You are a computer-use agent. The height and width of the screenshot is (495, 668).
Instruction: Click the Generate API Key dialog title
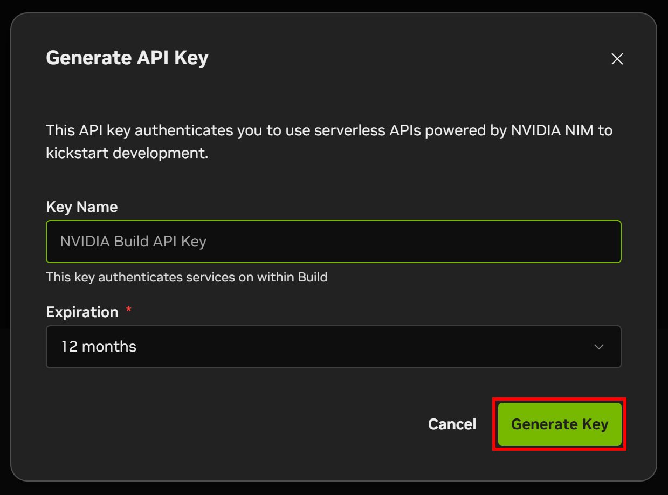pos(127,57)
